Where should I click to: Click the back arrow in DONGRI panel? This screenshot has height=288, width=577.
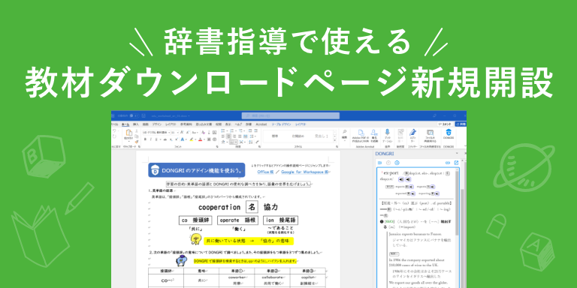(379, 163)
